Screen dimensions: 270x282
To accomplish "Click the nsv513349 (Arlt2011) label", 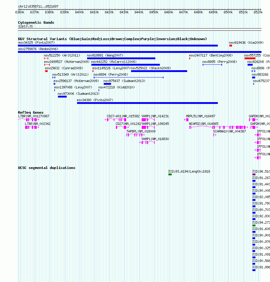I will (70, 74).
